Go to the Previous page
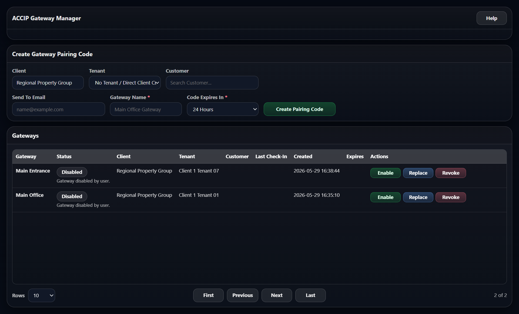This screenshot has height=314, width=519. click(243, 295)
